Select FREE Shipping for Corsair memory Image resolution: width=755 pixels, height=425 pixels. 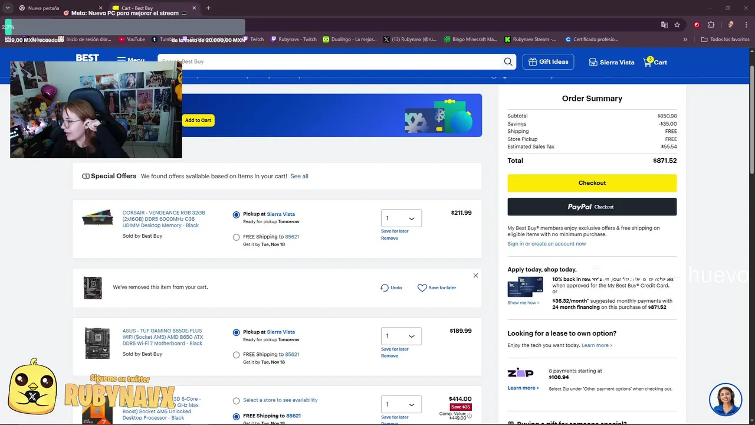click(237, 237)
